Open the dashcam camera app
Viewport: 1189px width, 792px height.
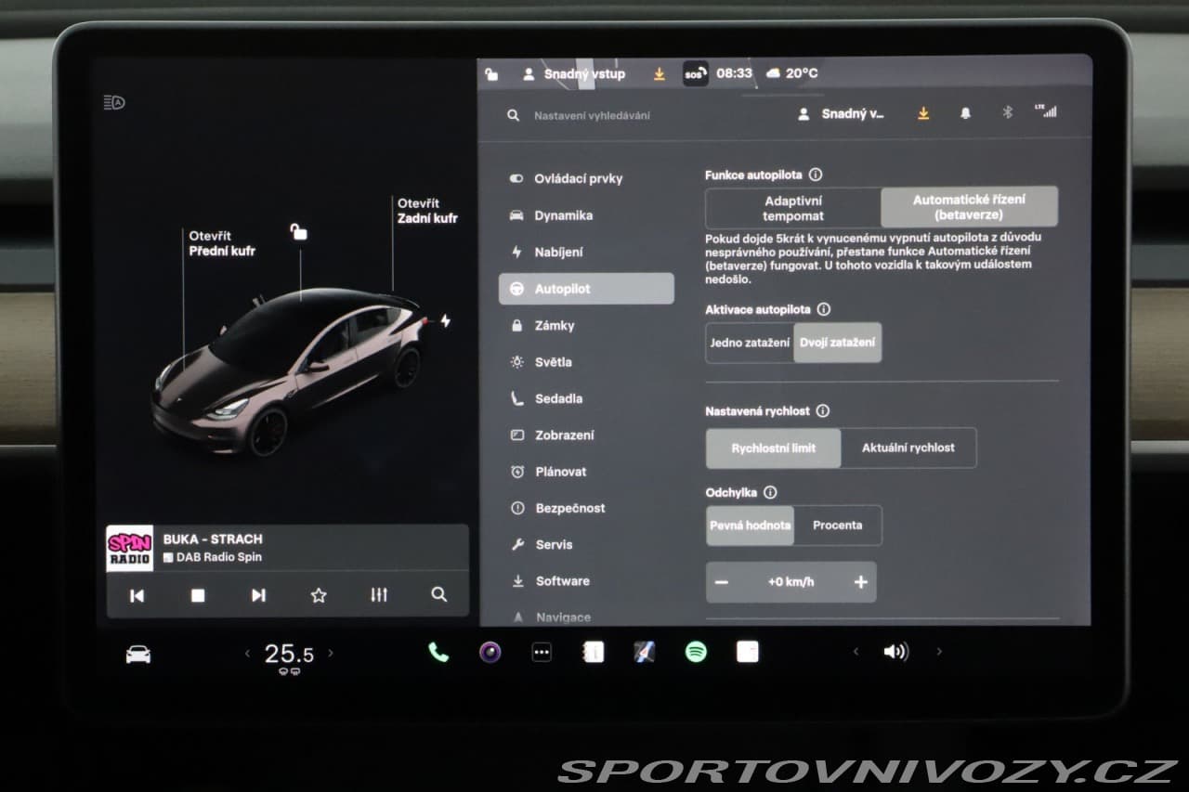(x=490, y=653)
